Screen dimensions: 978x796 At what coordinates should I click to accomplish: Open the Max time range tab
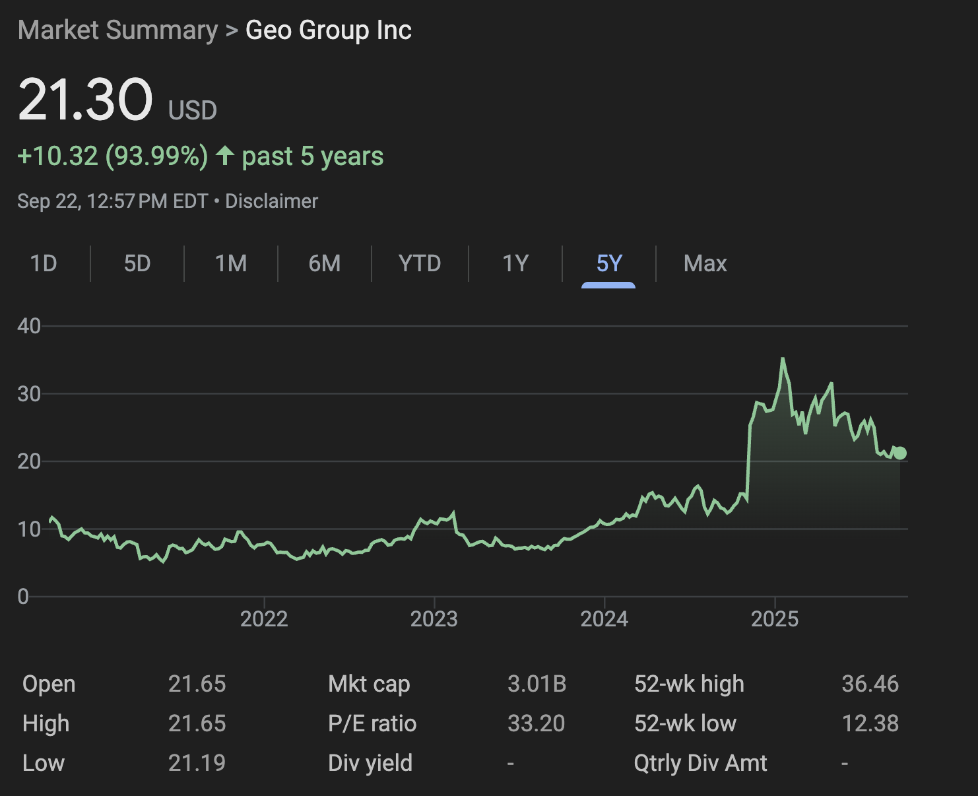coord(705,263)
